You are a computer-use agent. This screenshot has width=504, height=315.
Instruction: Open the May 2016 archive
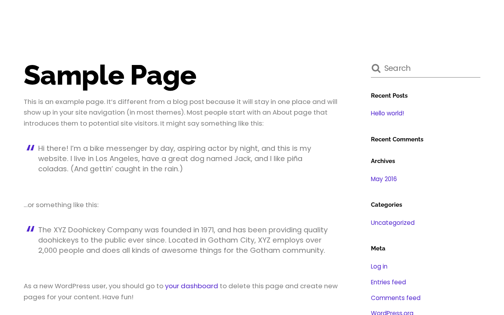384,179
